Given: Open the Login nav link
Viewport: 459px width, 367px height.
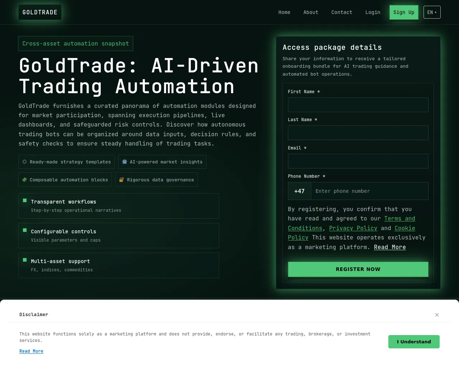Looking at the screenshot, I should coord(373,12).
